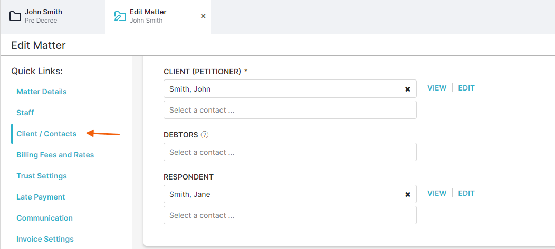Image resolution: width=555 pixels, height=249 pixels.
Task: Click the John Smith folder icon
Action: click(x=15, y=16)
